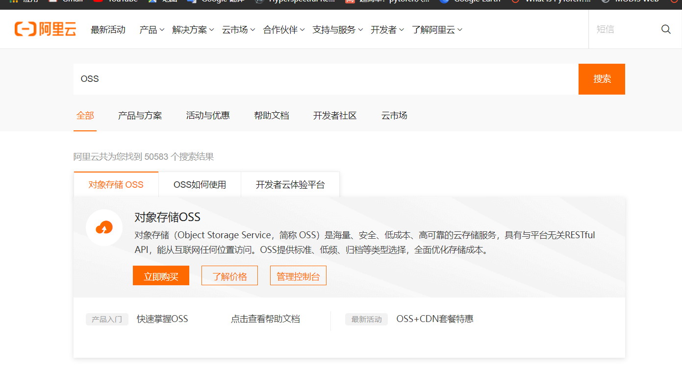This screenshot has width=682, height=372.
Task: Select the 开发者云体验平台 card tab
Action: [290, 185]
